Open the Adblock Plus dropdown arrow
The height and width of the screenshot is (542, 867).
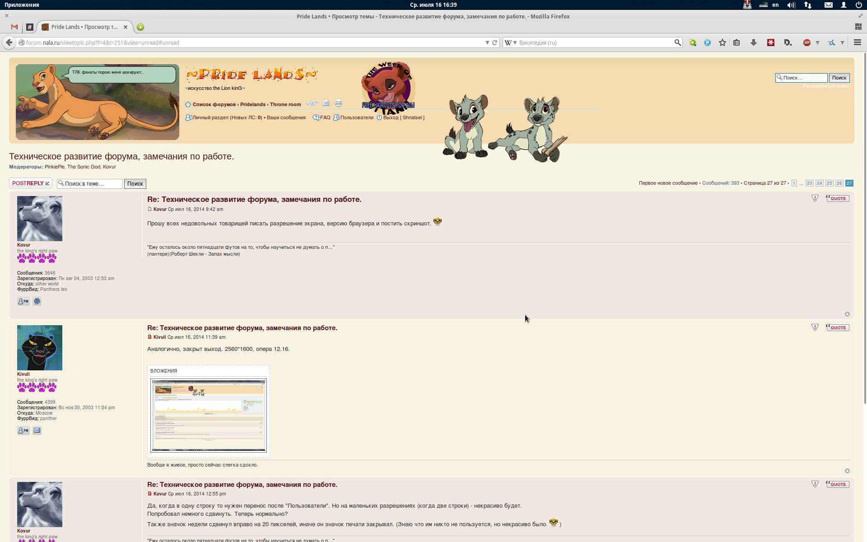817,42
